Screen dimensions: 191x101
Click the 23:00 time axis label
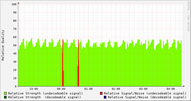pos(34,89)
